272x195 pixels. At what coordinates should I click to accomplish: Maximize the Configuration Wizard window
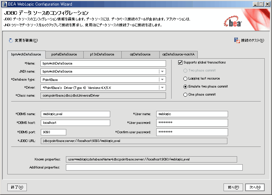click(x=261, y=4)
